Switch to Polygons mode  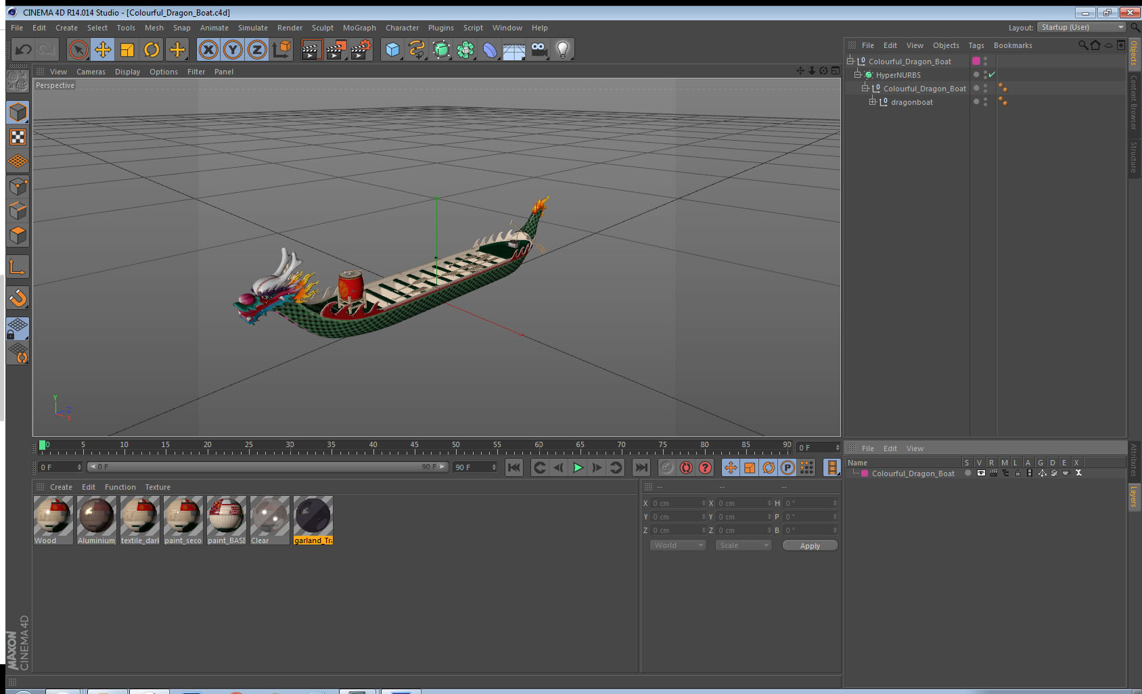pyautogui.click(x=18, y=235)
